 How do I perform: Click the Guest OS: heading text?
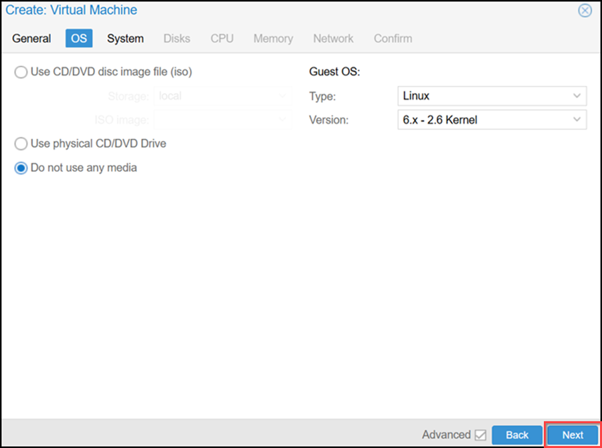(334, 72)
